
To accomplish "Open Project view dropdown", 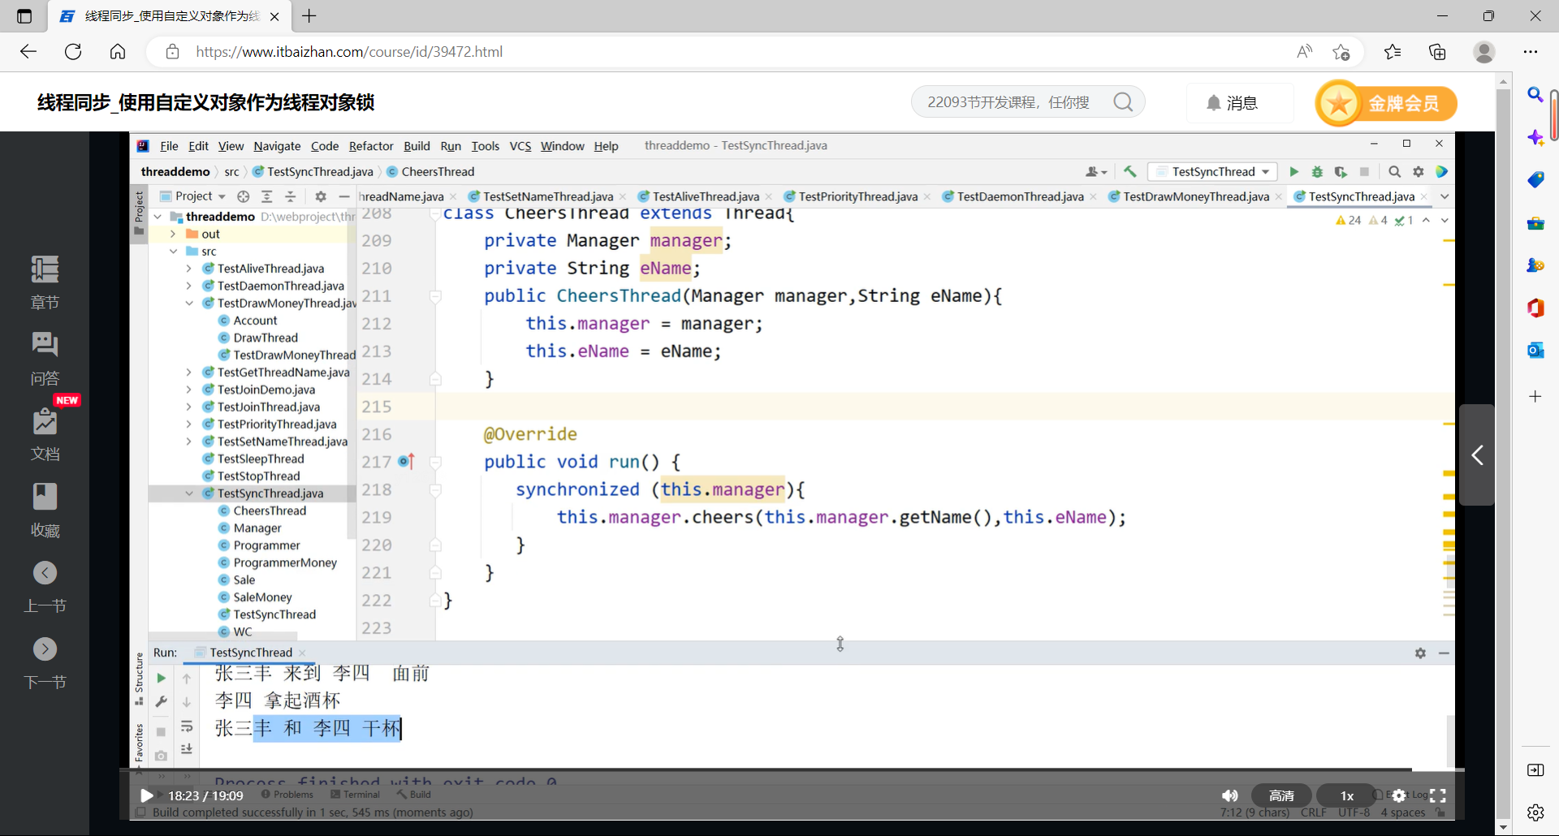I will coord(193,196).
